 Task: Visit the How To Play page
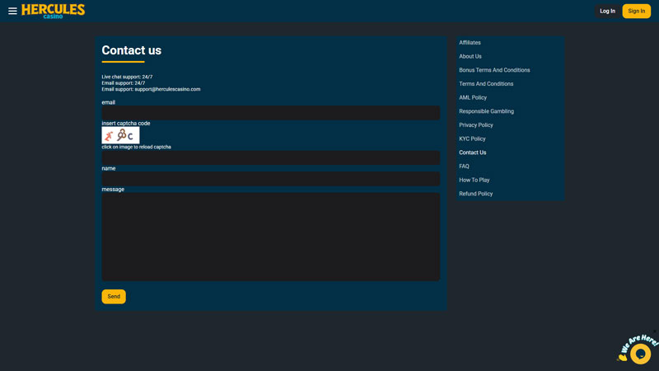(474, 181)
